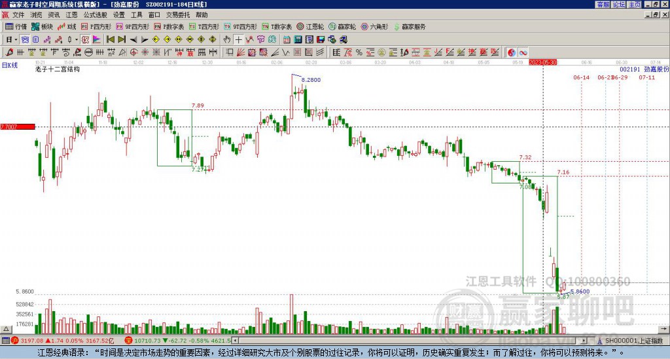The width and height of the screenshot is (670, 359).
Task: Open the 文件 menu
Action: click(18, 15)
